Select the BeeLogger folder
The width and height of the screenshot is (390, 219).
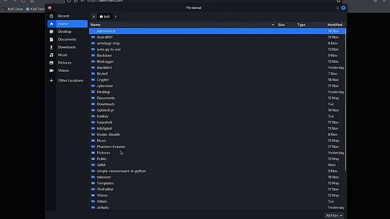click(x=218, y=61)
